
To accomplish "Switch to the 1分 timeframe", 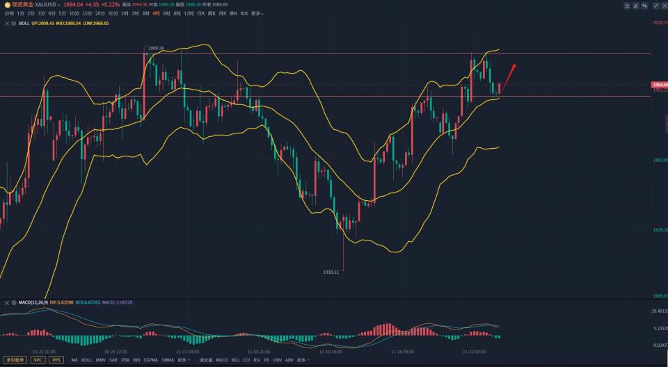I will (20, 13).
